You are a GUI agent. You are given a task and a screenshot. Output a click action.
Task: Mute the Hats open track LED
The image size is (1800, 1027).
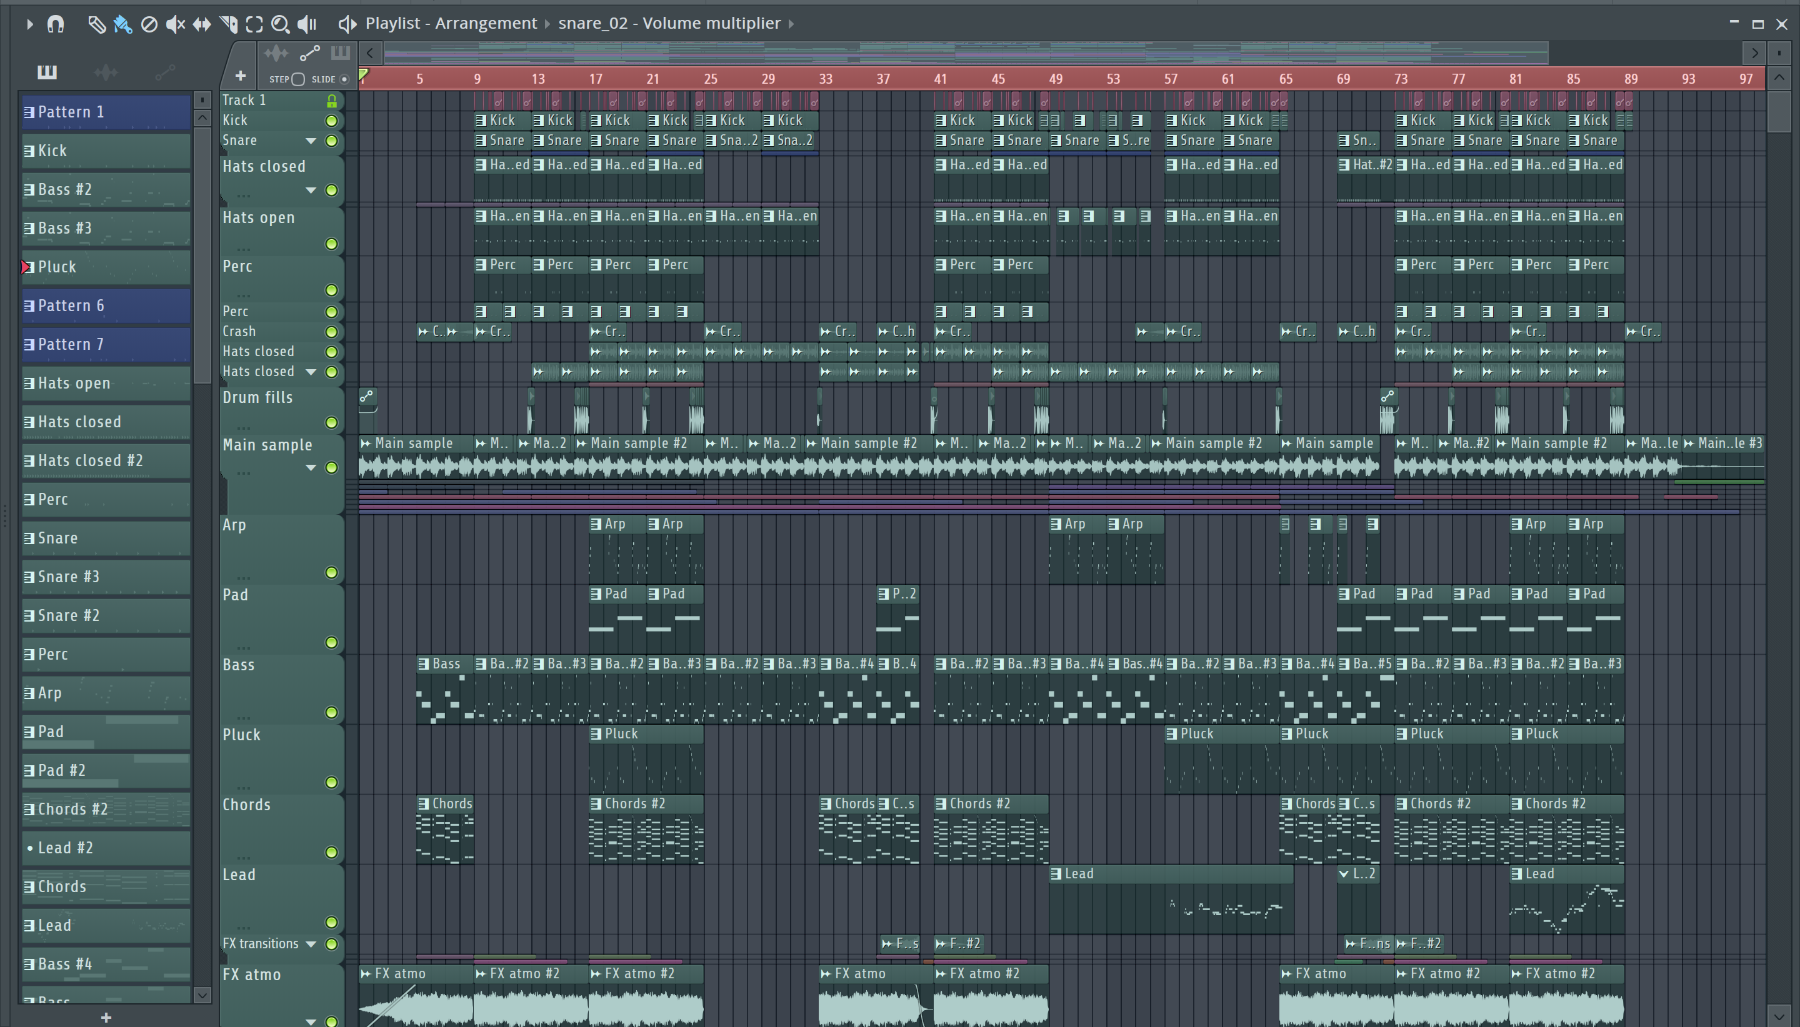[331, 244]
